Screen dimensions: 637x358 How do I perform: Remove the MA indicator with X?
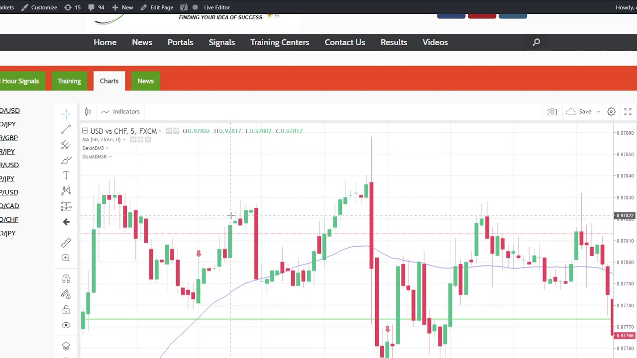coord(148,140)
